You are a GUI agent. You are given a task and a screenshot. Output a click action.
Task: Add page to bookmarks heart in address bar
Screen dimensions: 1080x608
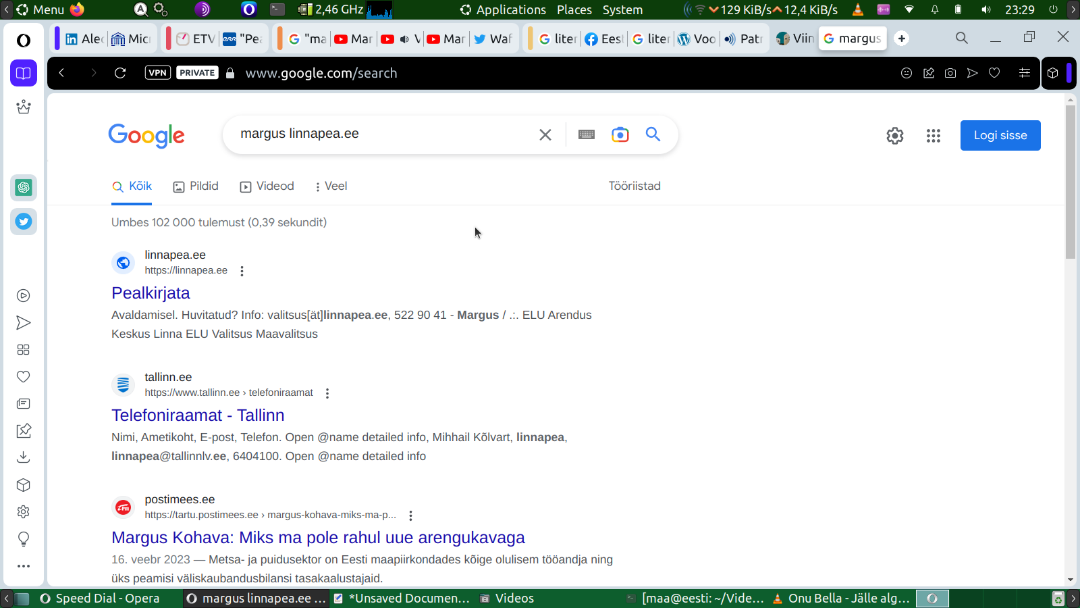pos(994,73)
